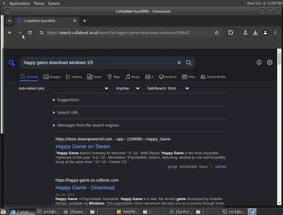This screenshot has width=283, height=215.
Task: Switch to Collab... taskbar window
Action: click(22, 212)
